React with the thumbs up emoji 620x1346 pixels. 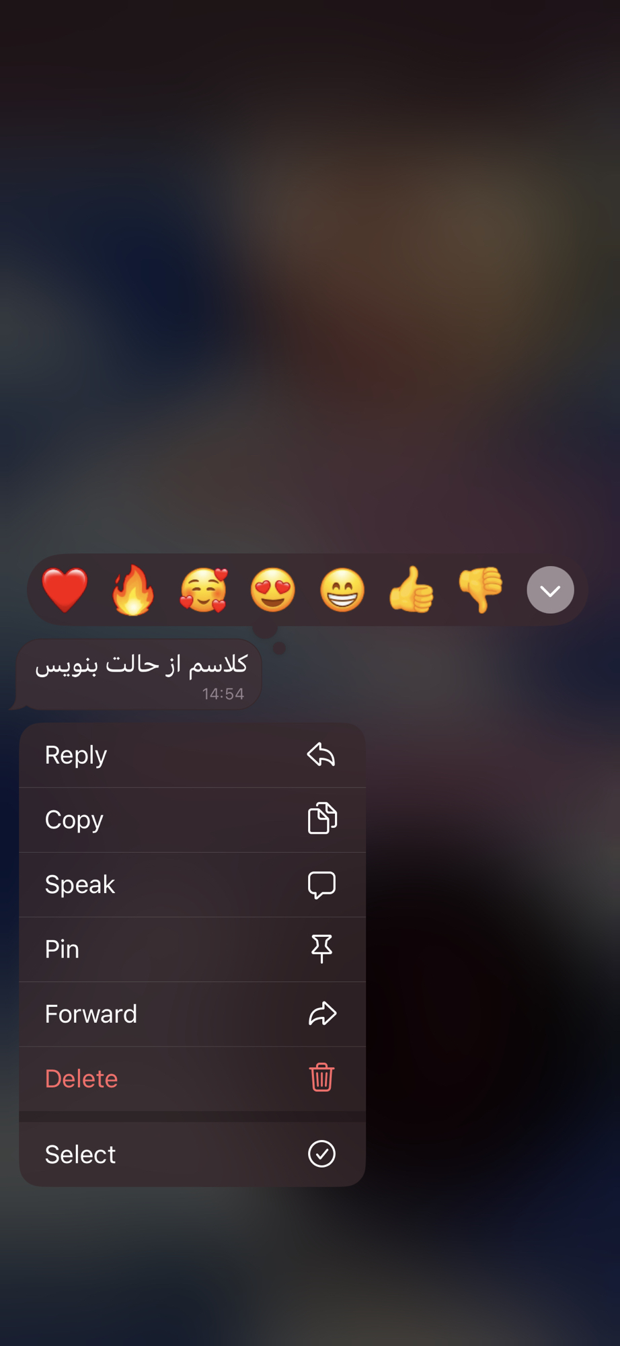tap(412, 590)
